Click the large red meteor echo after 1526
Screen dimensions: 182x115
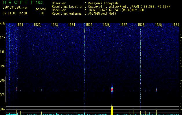coord(112,89)
